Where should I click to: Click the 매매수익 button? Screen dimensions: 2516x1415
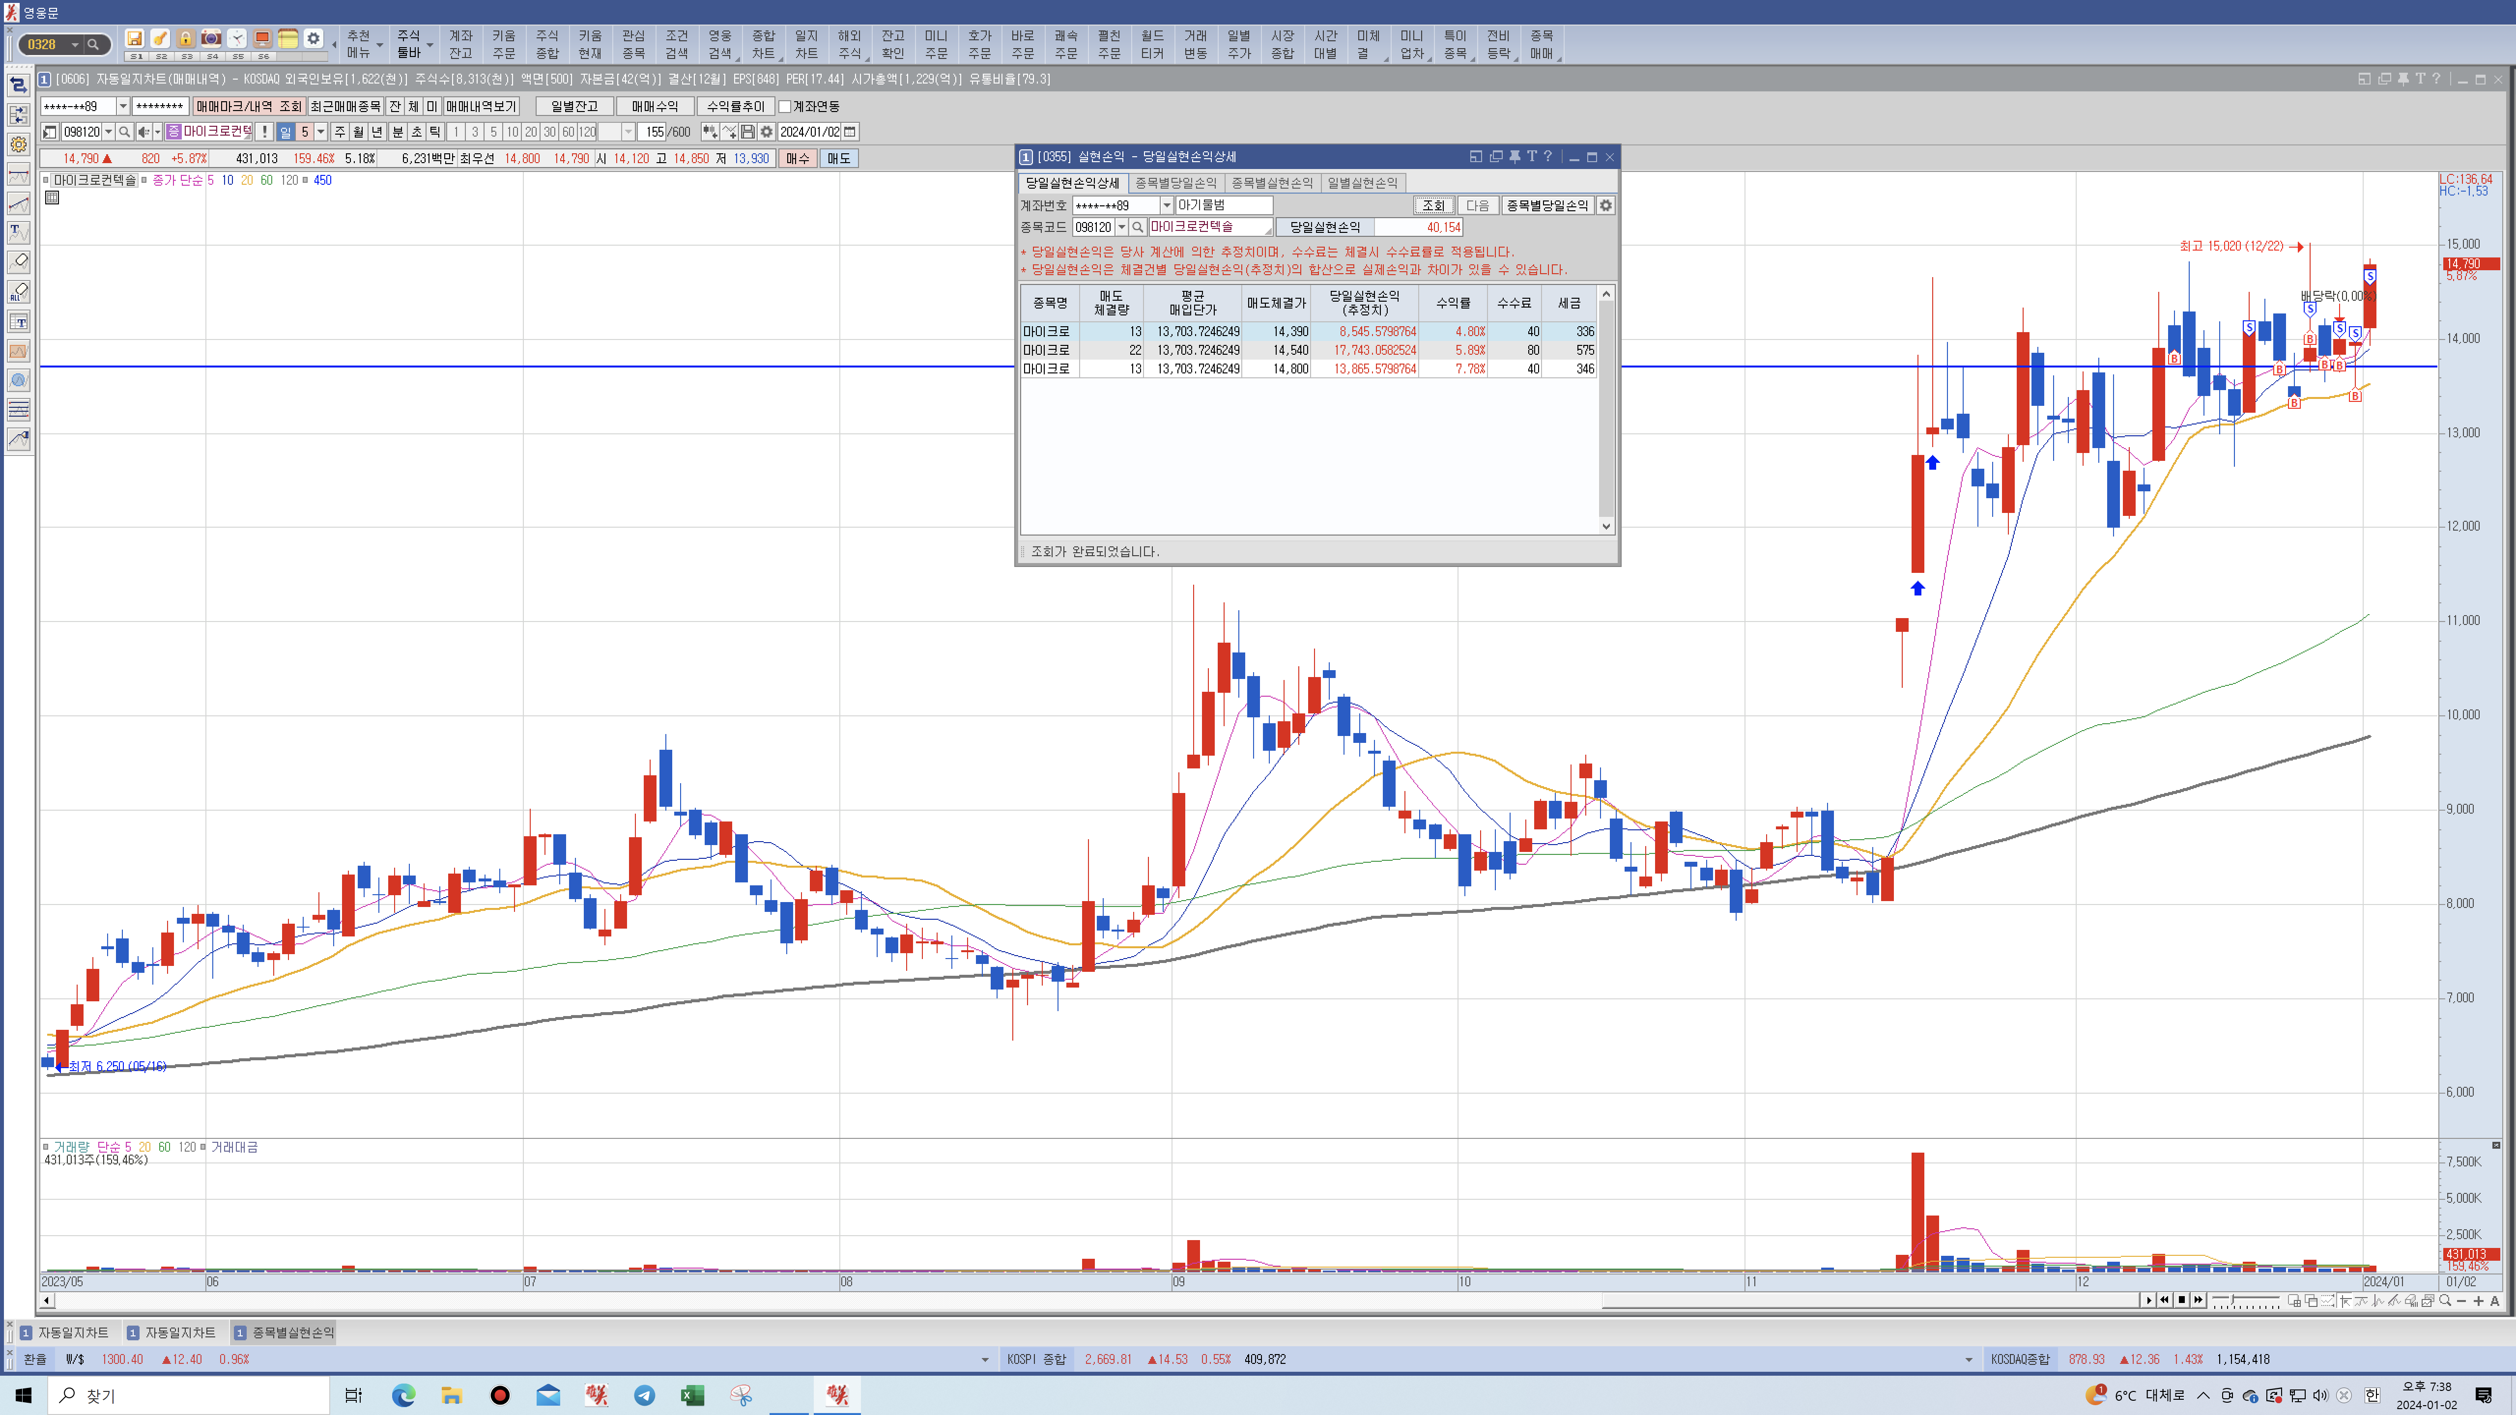655,107
